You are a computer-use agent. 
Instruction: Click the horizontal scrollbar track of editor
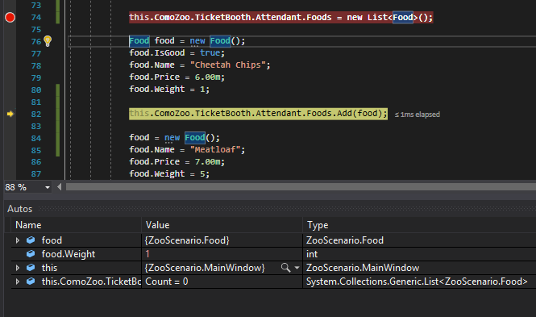tap(301, 187)
